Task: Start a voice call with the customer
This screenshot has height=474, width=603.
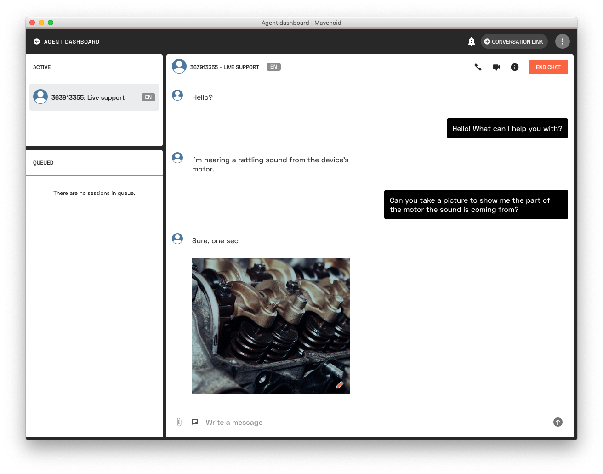Action: [478, 67]
